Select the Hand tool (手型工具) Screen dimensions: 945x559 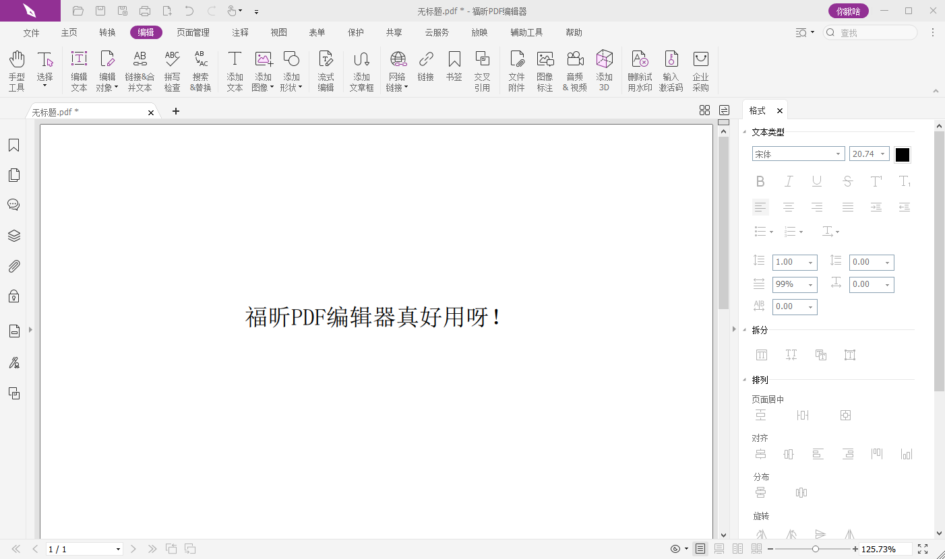point(17,71)
